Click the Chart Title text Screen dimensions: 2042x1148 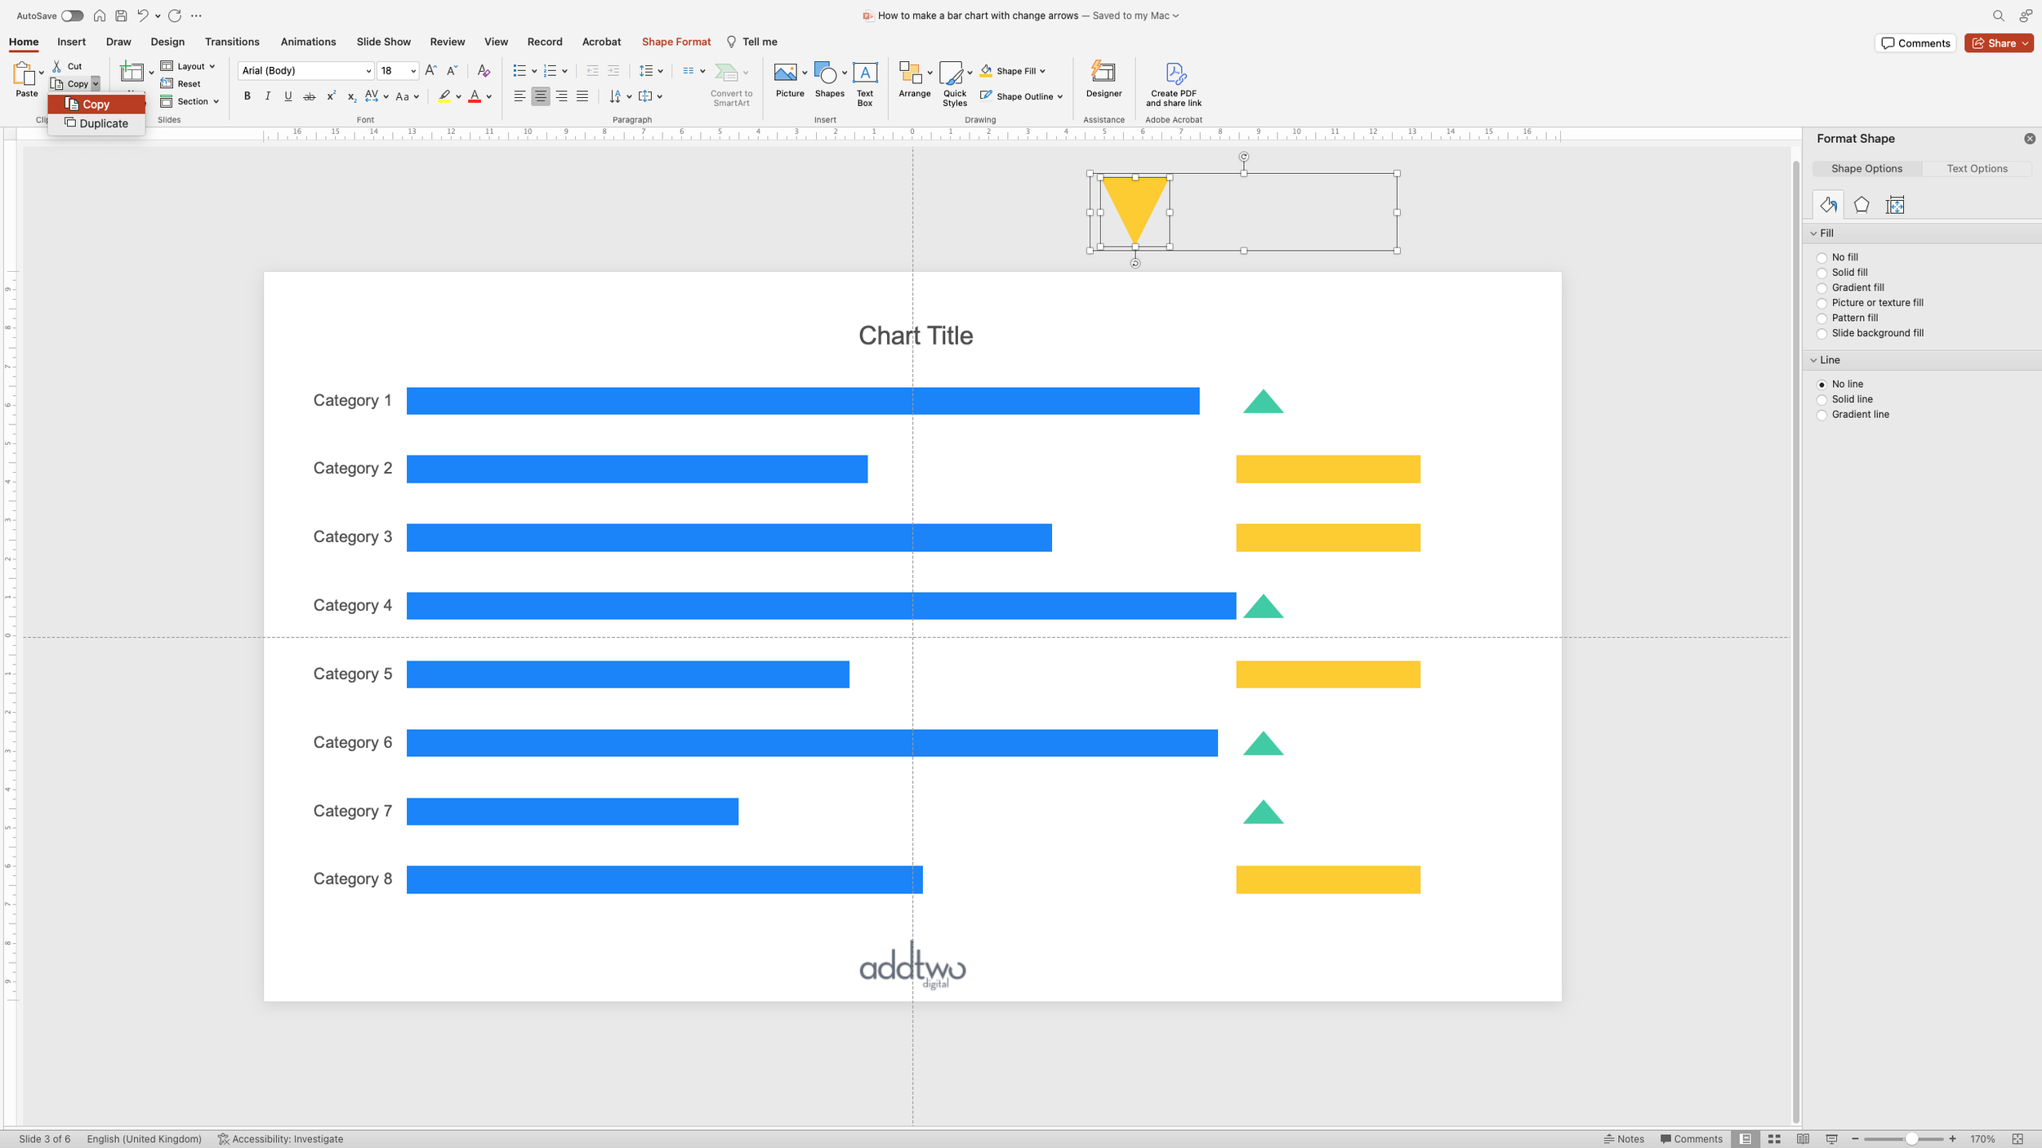[915, 336]
